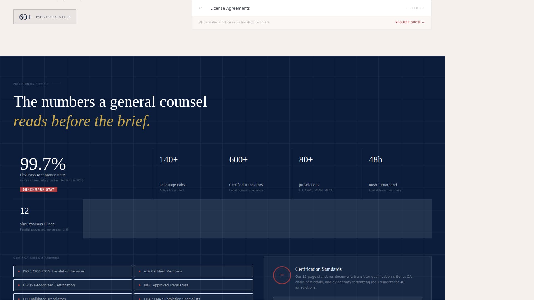Click the 12 Simultaneous Filings stat
Viewport: 534px width, 300px height.
point(48,219)
